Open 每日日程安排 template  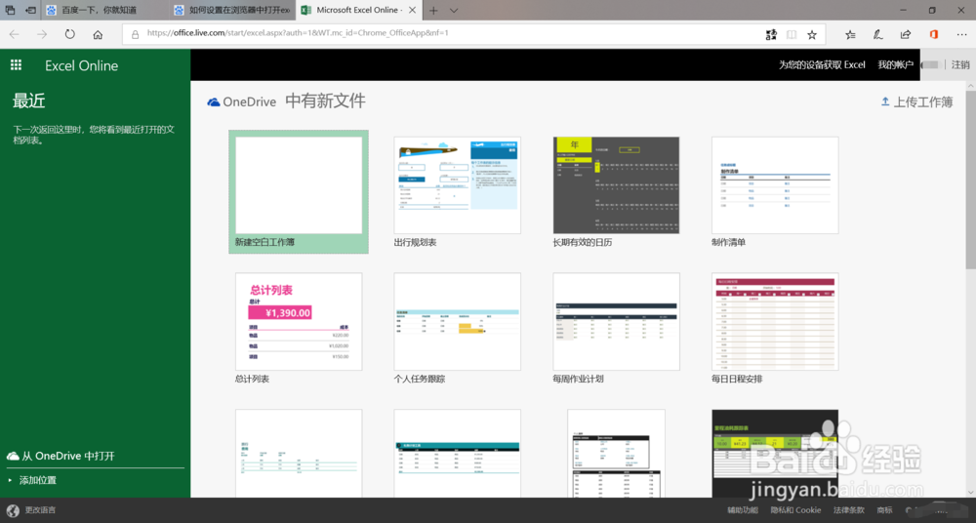(775, 328)
